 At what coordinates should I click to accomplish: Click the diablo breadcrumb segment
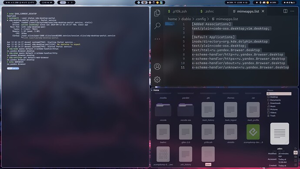click(186, 19)
